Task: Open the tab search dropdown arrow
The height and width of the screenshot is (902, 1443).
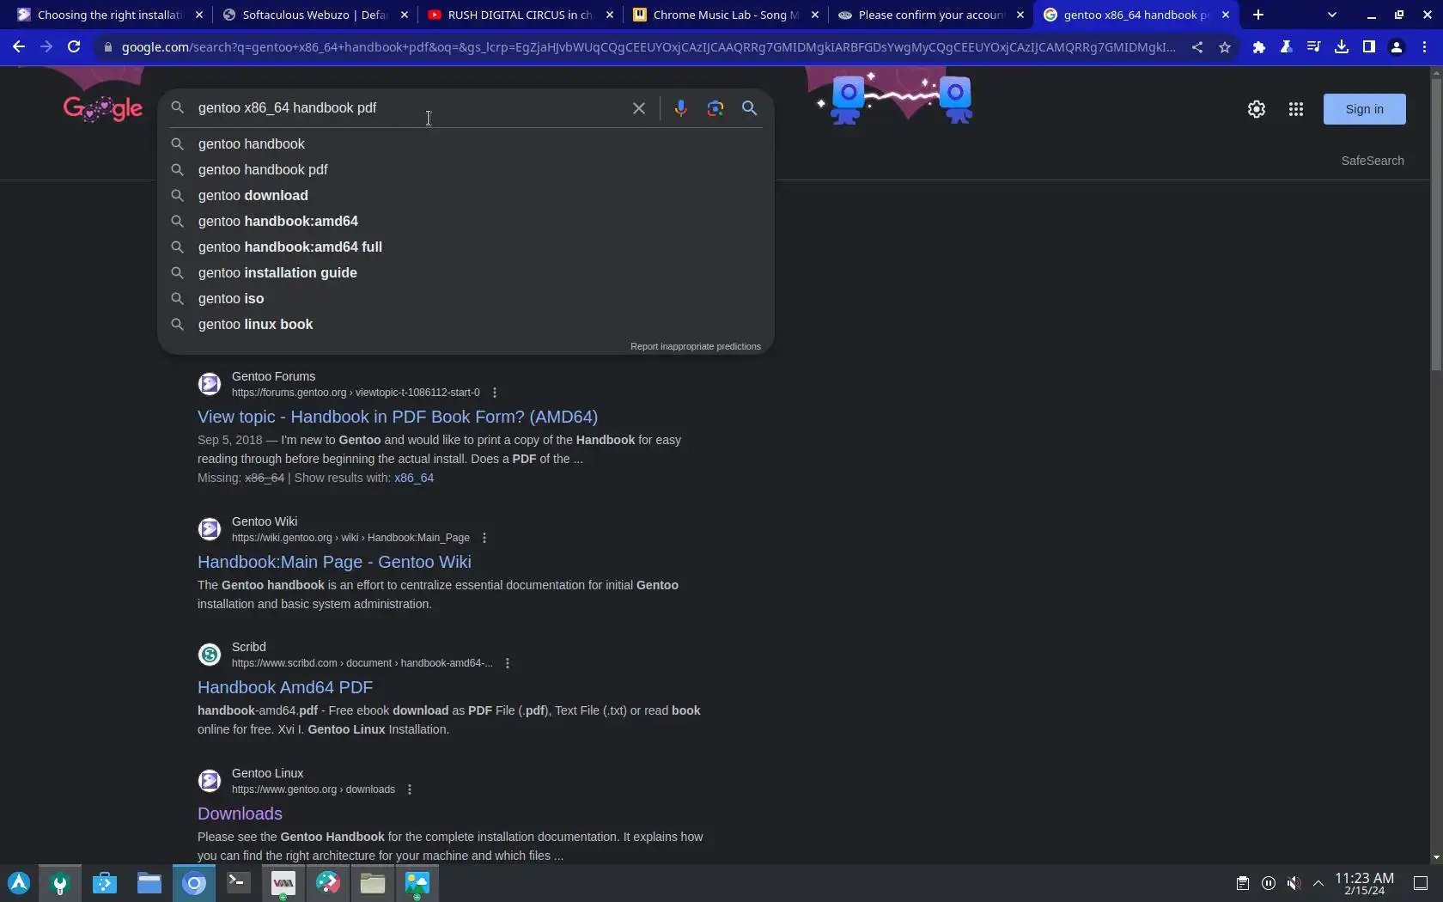Action: click(1331, 15)
